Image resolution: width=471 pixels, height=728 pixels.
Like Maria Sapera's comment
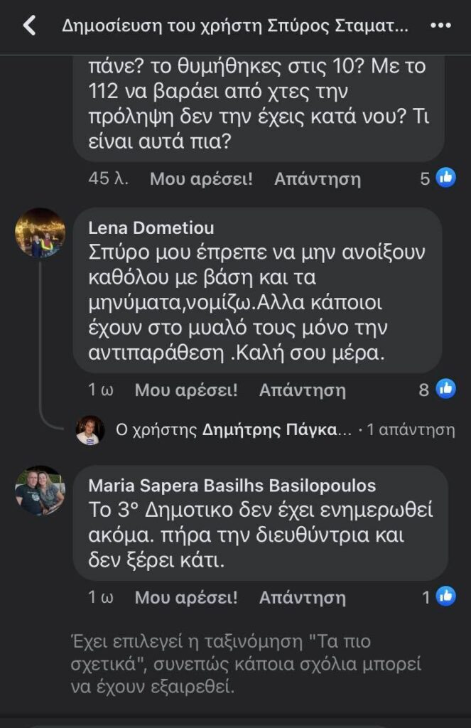(186, 597)
